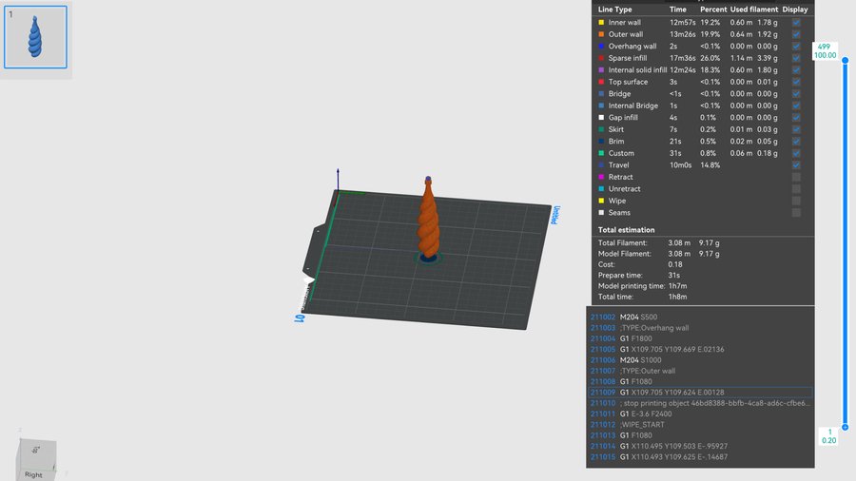Toggle Top surface display checkbox
Image resolution: width=856 pixels, height=481 pixels.
point(796,82)
